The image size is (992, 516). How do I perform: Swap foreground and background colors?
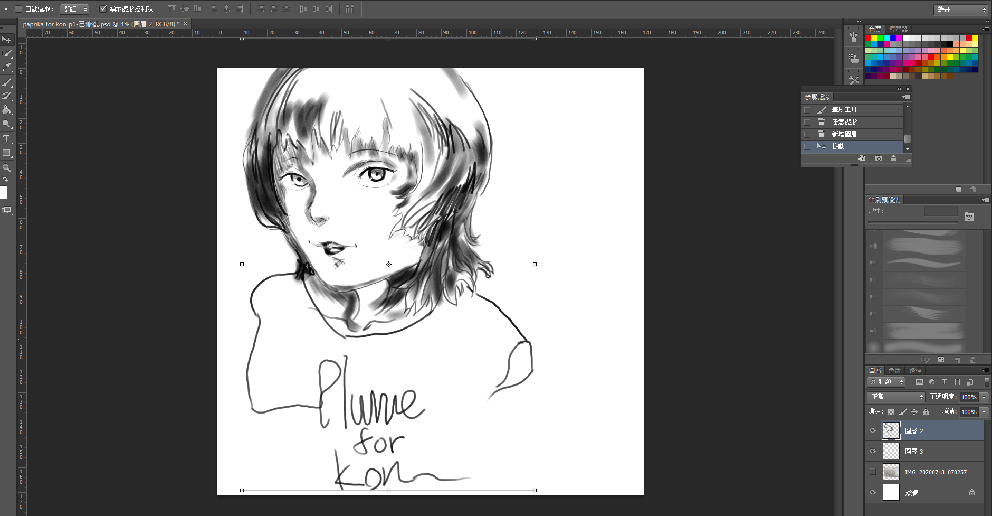[x=5, y=180]
